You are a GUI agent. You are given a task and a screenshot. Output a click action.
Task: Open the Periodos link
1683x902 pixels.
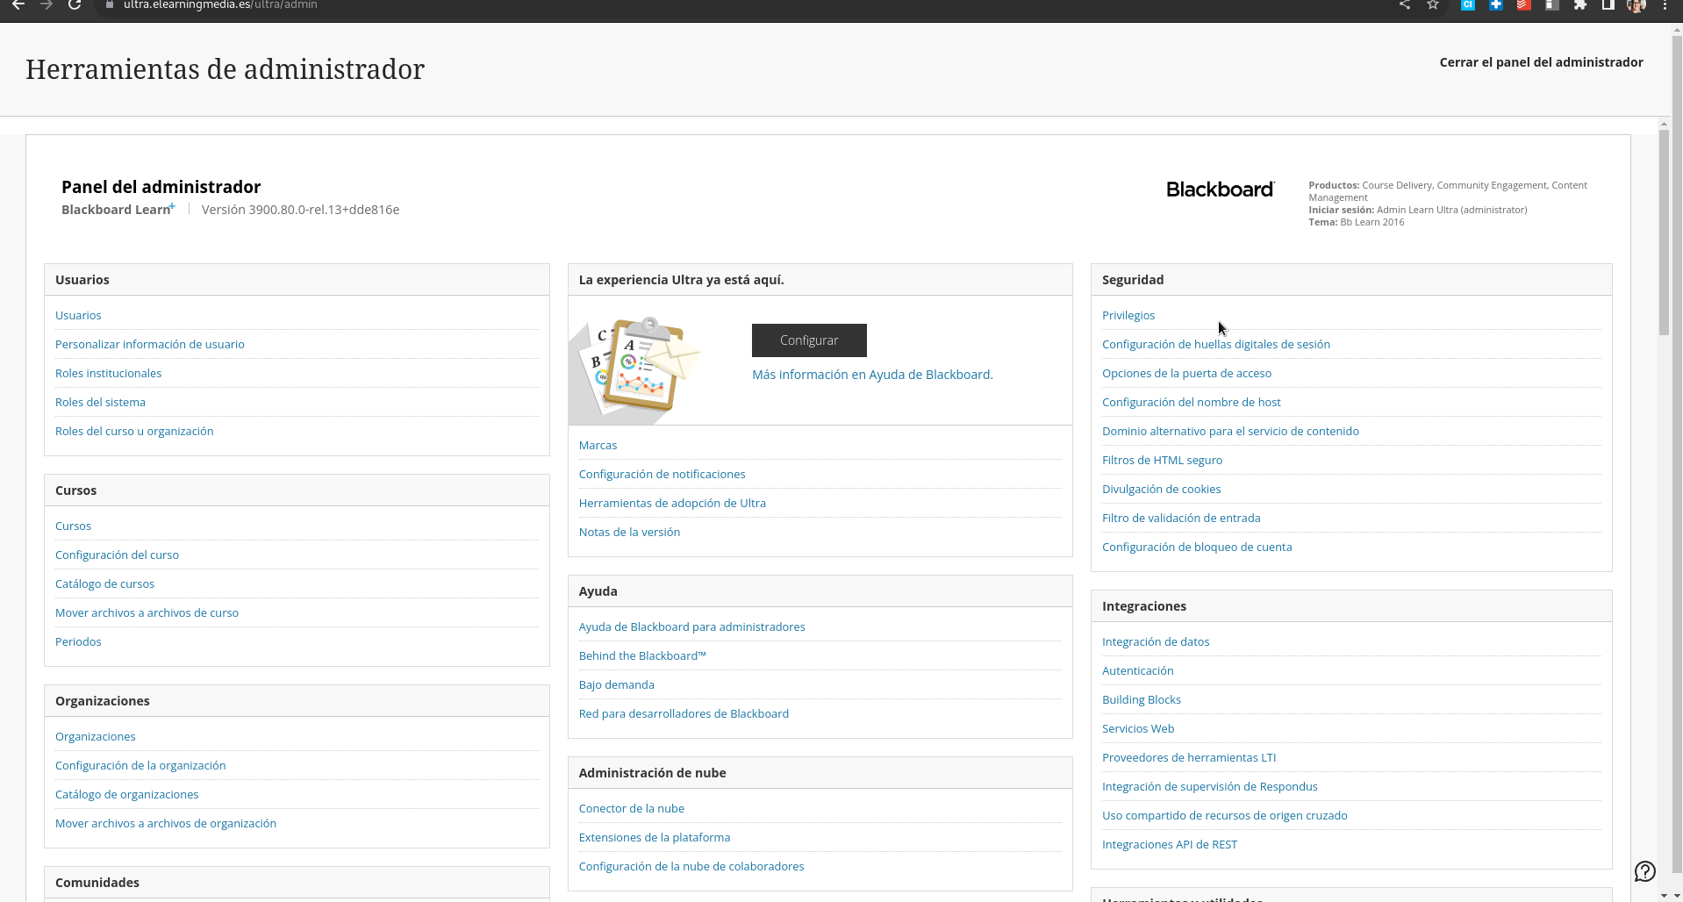(x=78, y=642)
